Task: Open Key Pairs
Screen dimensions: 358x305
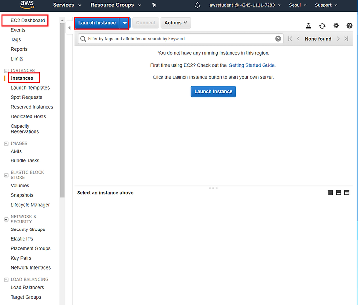Action: (x=21, y=258)
